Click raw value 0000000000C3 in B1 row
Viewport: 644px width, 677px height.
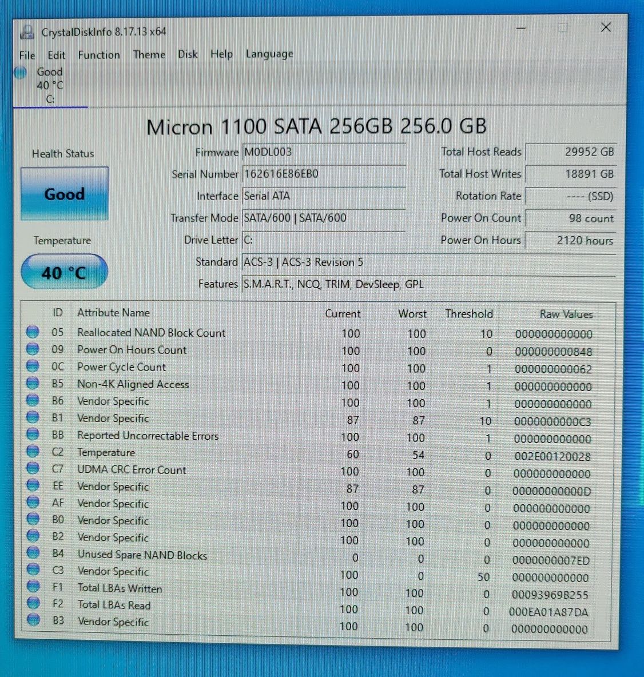(x=552, y=421)
